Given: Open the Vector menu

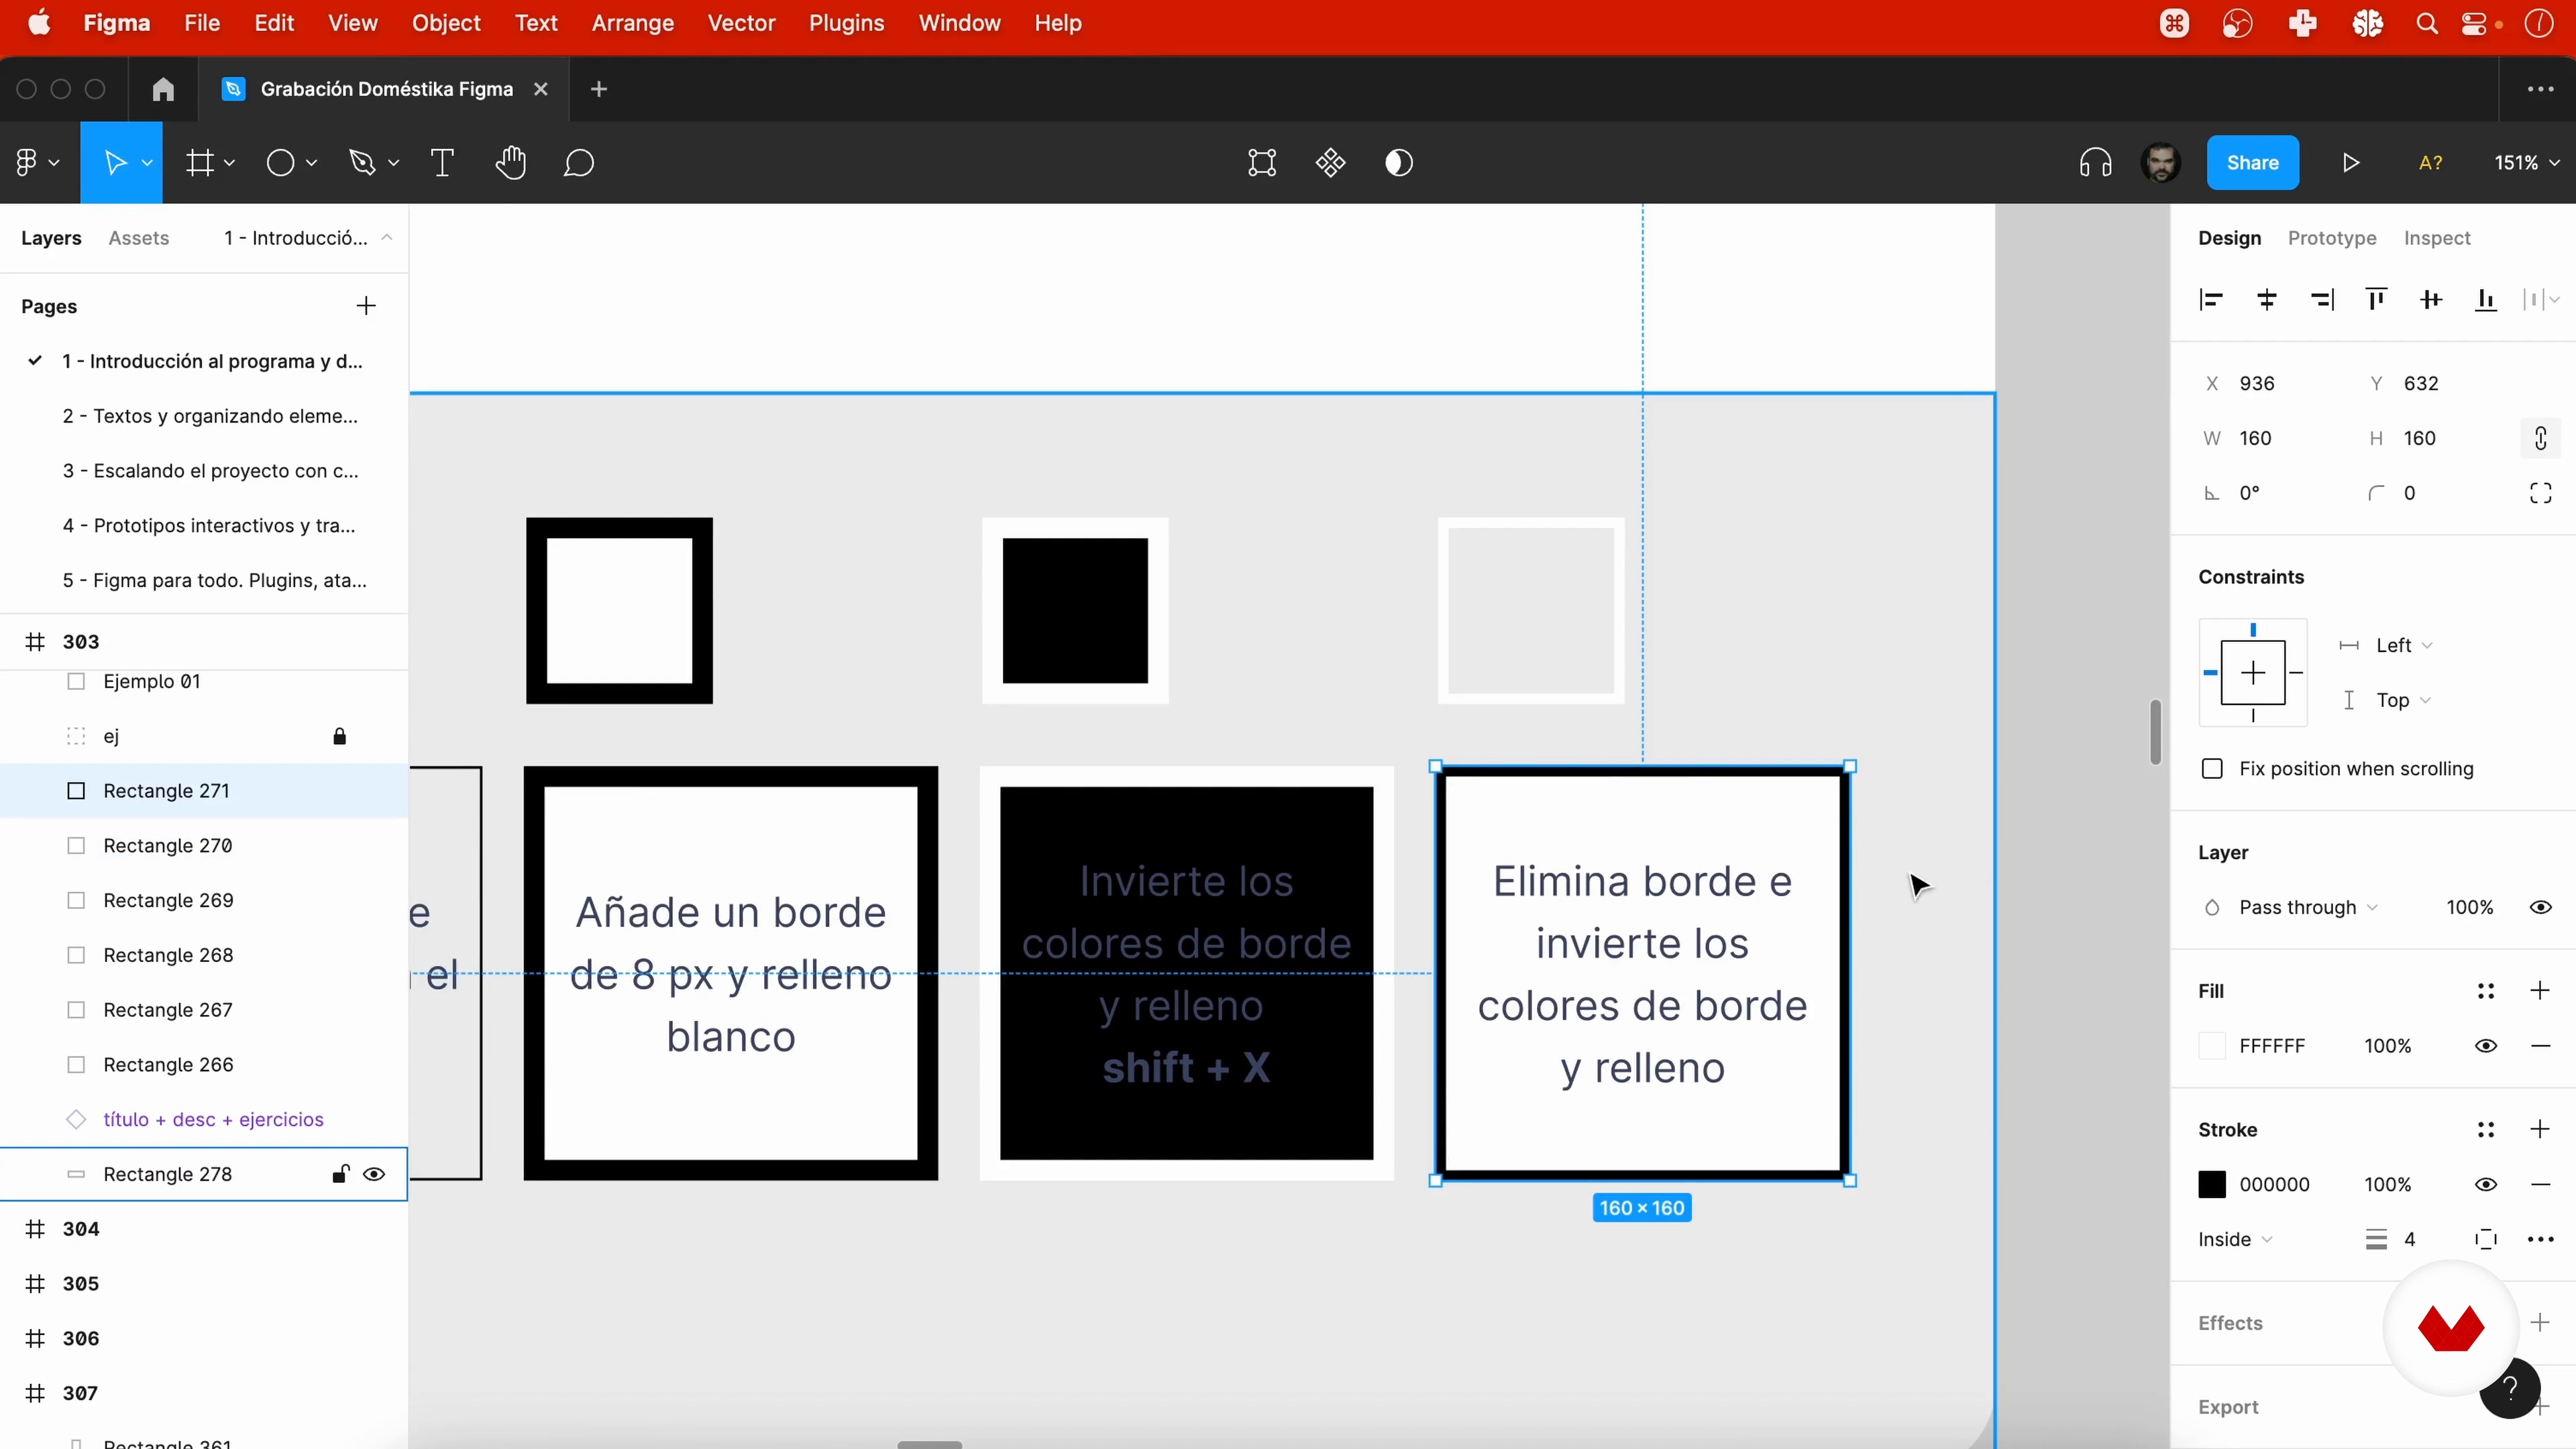Looking at the screenshot, I should [741, 23].
